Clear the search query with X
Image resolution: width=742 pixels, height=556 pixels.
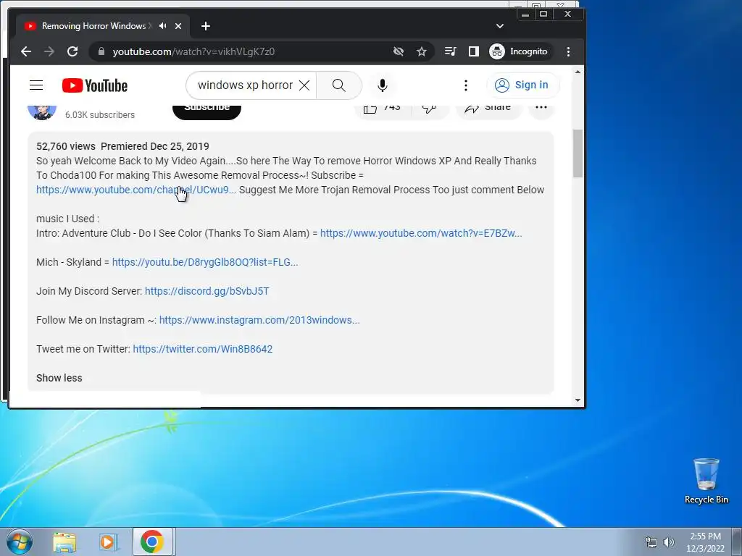click(x=305, y=85)
